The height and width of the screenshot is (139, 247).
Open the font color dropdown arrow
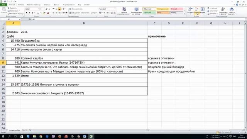[50, 13]
